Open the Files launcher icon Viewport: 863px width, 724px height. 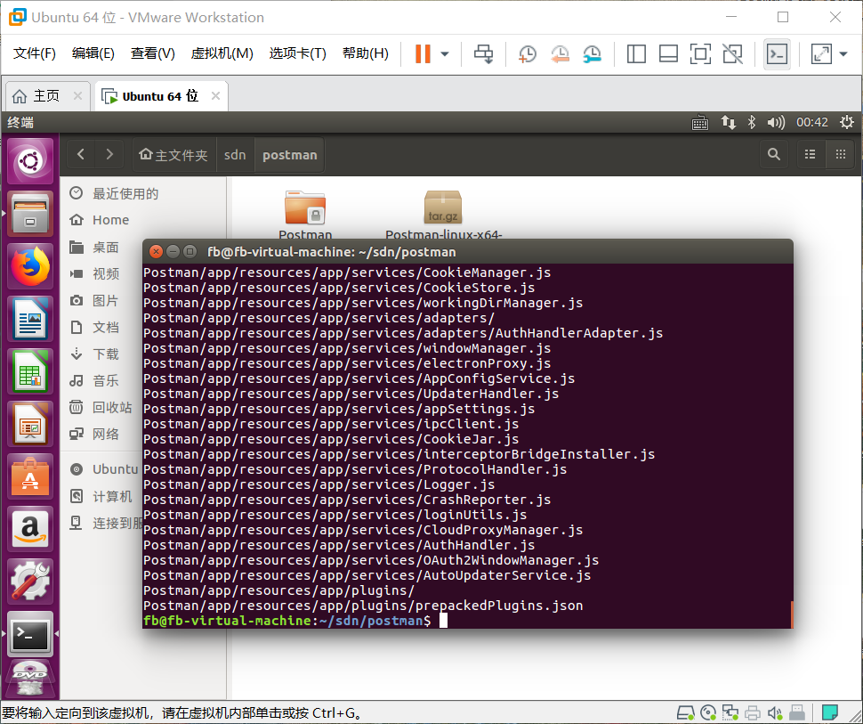(30, 213)
